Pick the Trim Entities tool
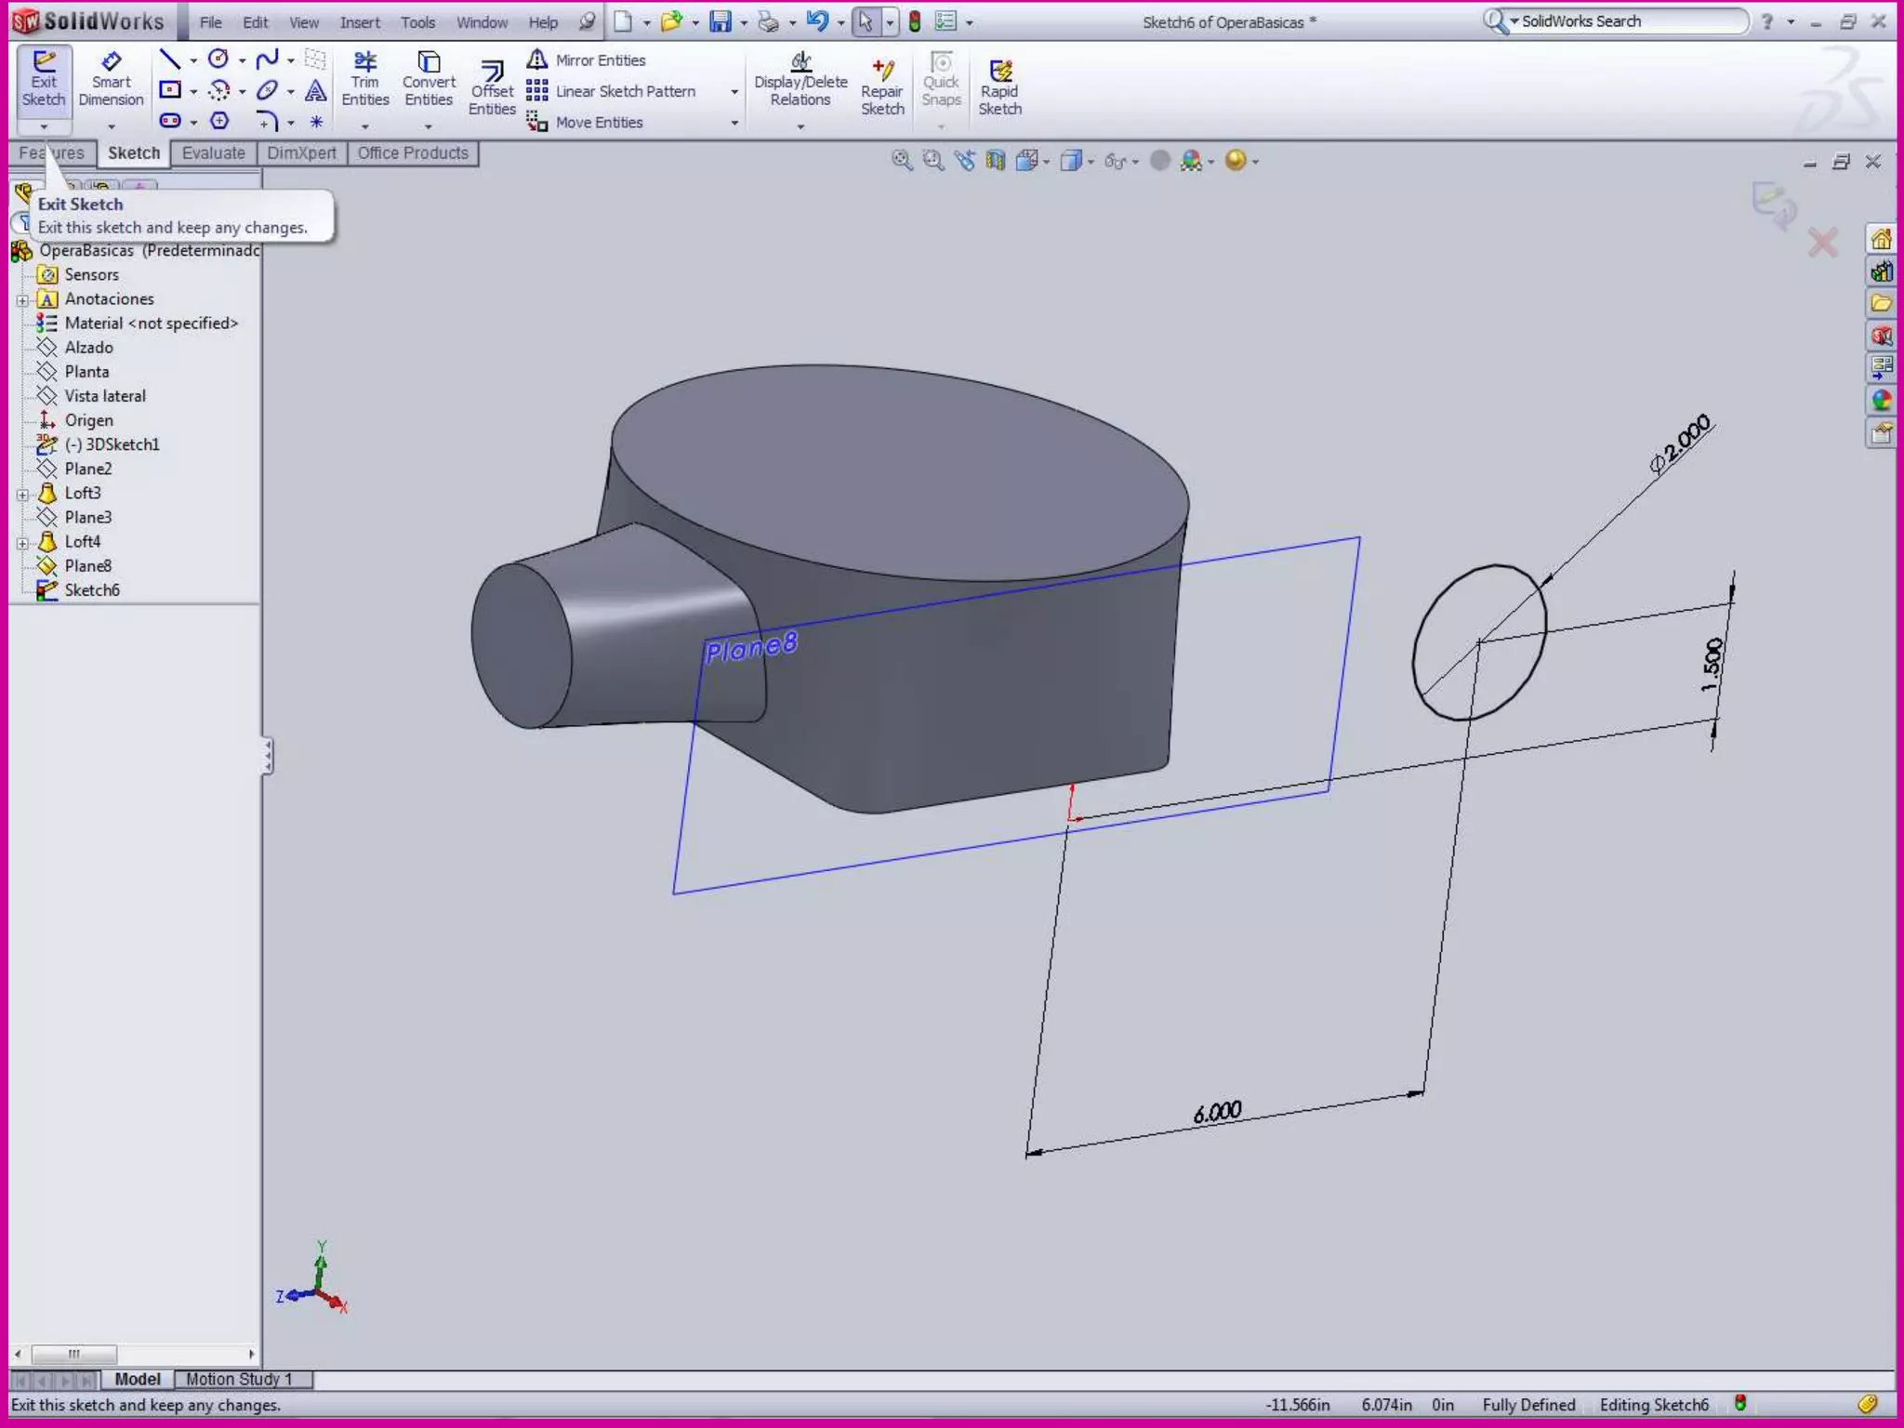The width and height of the screenshot is (1904, 1428). pyautogui.click(x=364, y=81)
